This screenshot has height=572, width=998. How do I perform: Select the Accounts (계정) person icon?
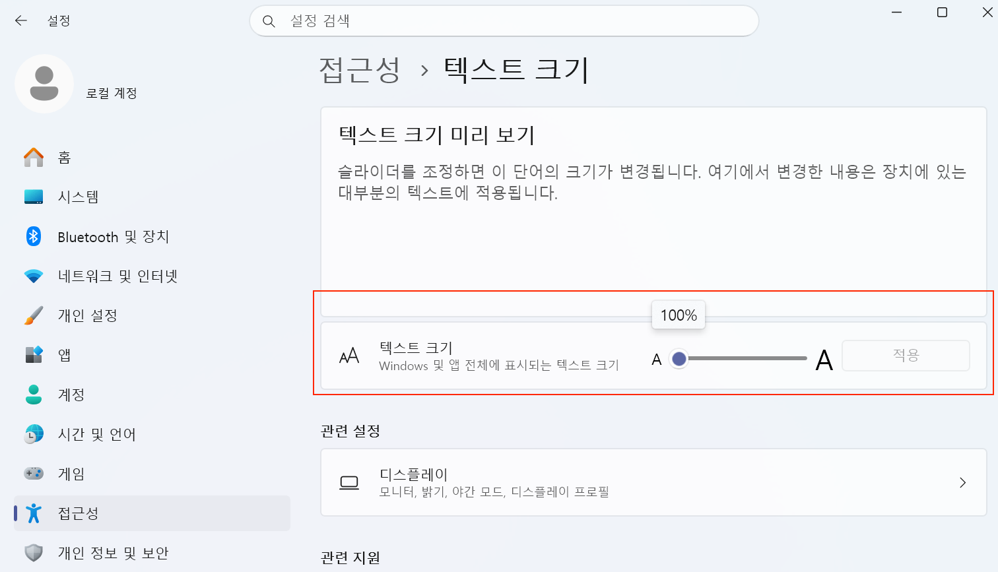(34, 395)
